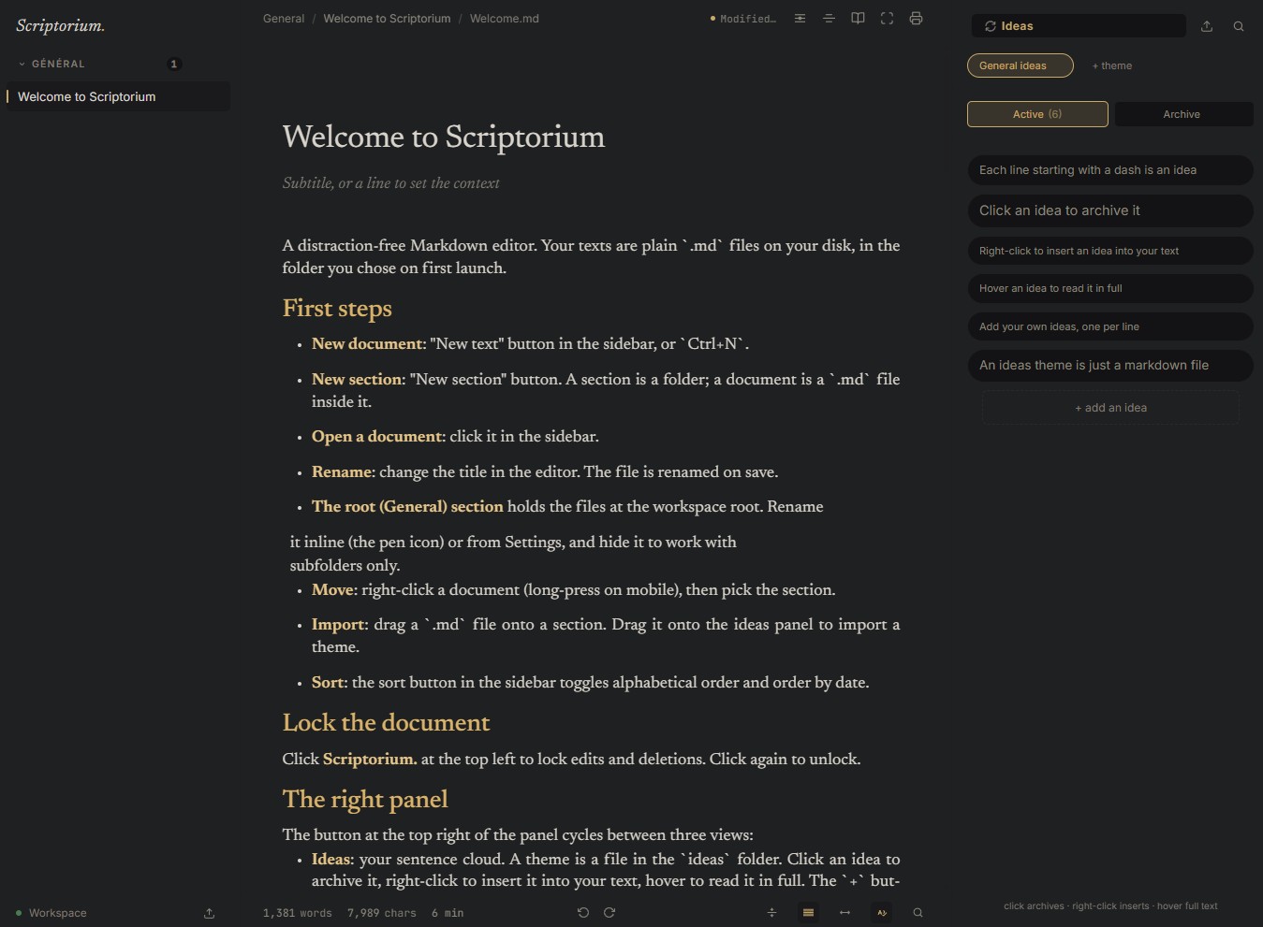Click the GÉNÉRAL section count badge

click(x=173, y=64)
